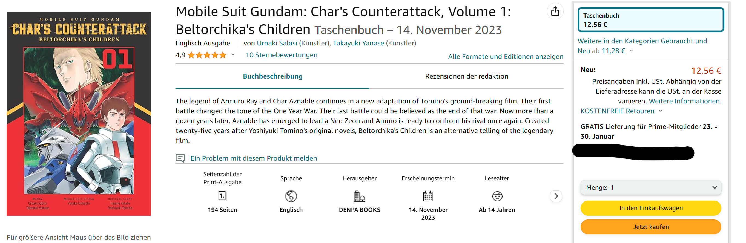Viewport: 746px width, 243px height.
Task: Click the publisher building icon above DENPA BOOKS
Action: tap(359, 196)
